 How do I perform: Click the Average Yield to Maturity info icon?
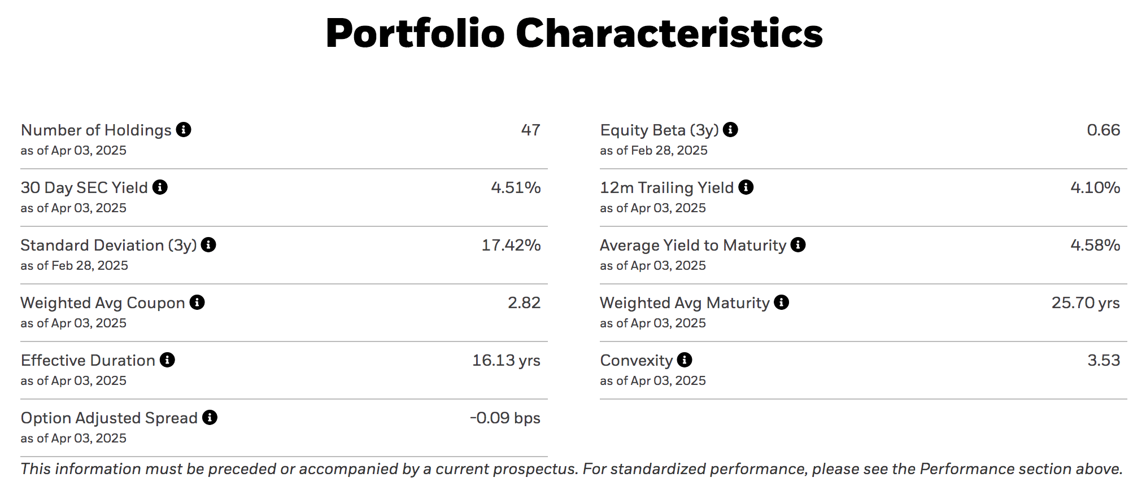click(x=797, y=246)
